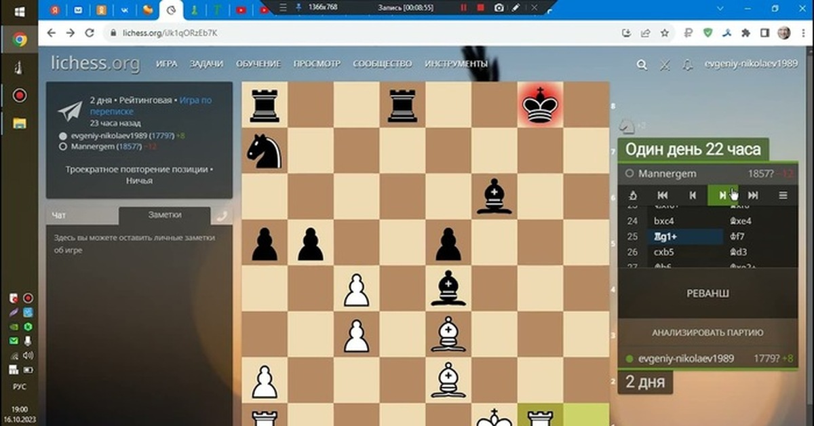The width and height of the screenshot is (814, 426).
Task: Select highlighted move 25 g1+
Action: (685, 236)
